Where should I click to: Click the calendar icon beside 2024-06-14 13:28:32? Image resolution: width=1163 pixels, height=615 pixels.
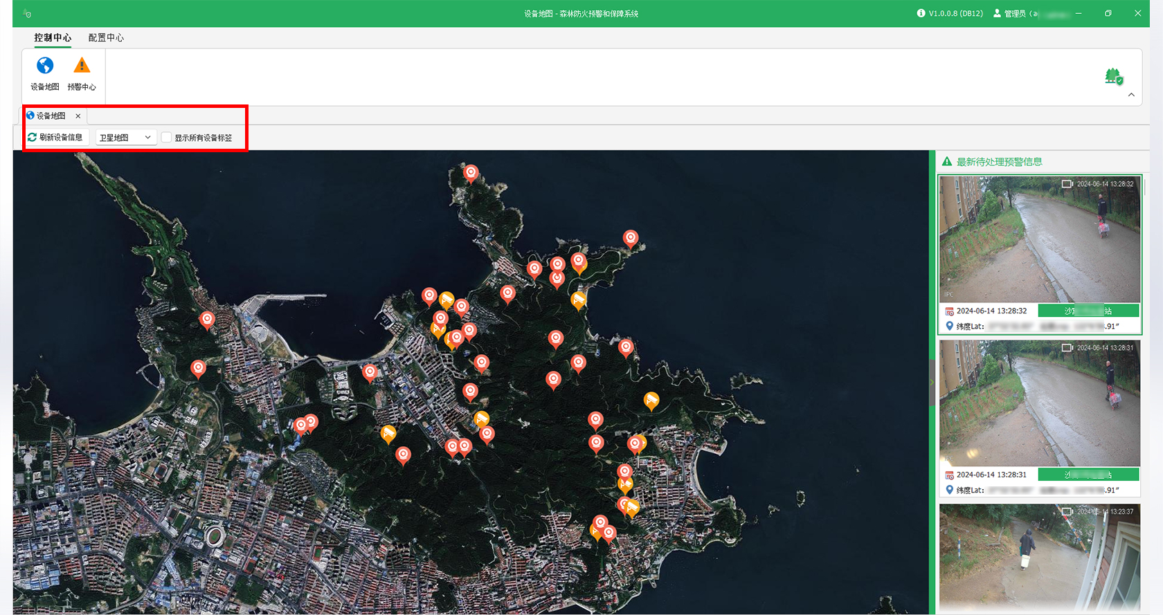[949, 311]
